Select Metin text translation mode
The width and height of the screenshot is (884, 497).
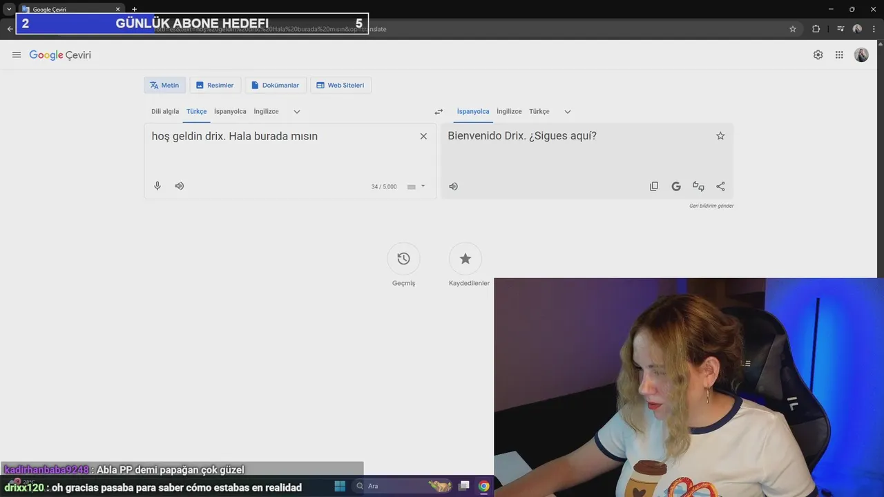click(164, 85)
